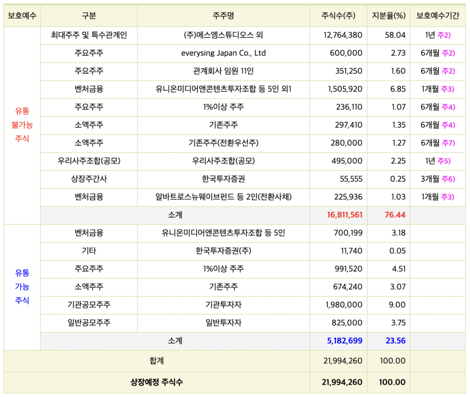Screen dimensions: 470x397
Task: Click the 11,740 share count
Action: point(351,251)
